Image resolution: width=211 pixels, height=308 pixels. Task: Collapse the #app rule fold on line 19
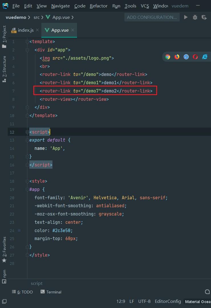[27, 190]
